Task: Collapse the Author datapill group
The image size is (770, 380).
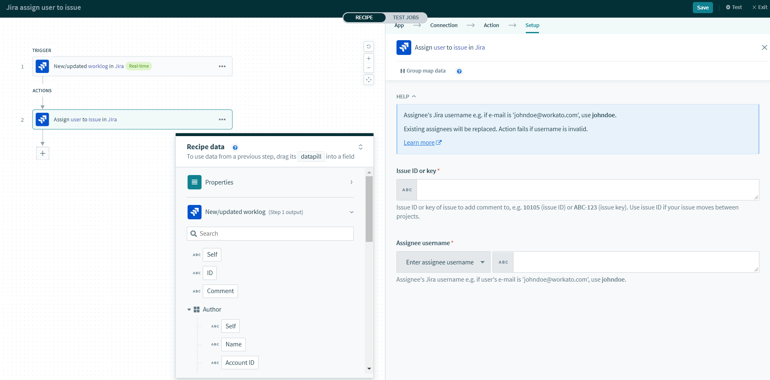Action: [x=189, y=309]
